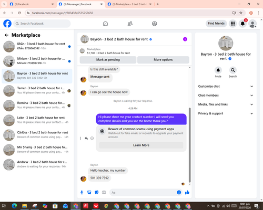Select the Messenger | Facebook tab
Screen dimensions: 263x210
[80, 4]
